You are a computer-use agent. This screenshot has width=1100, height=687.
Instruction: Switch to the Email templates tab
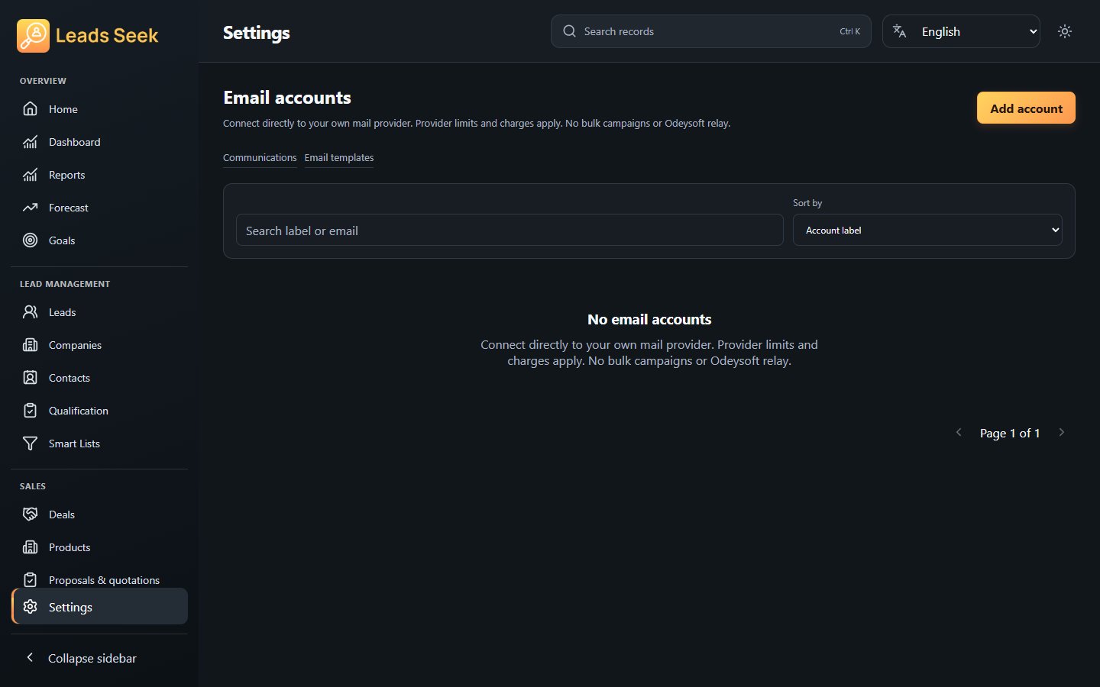(339, 157)
